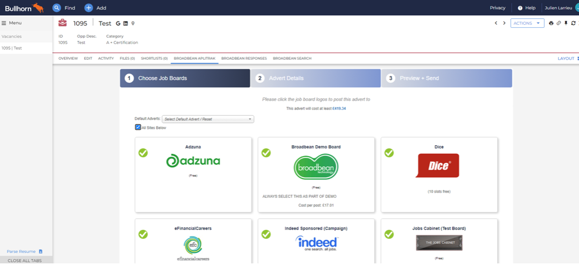
Task: Click the Broadbean technology logo
Action: [316, 167]
